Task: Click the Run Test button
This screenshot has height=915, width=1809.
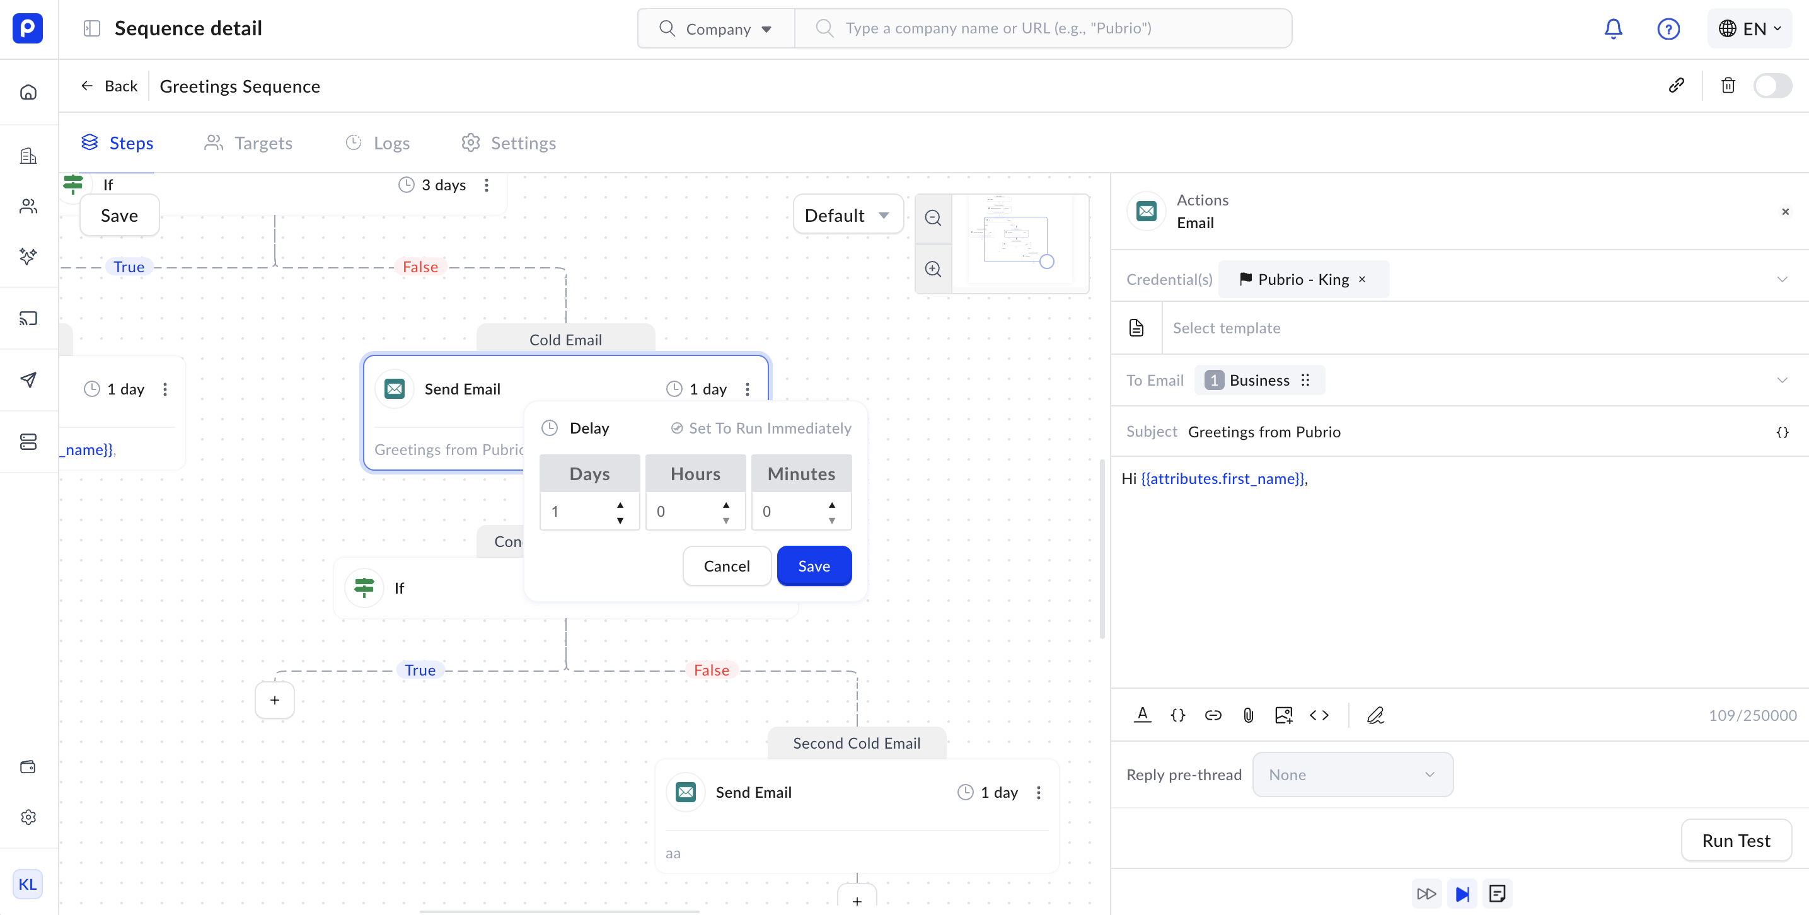Action: (x=1735, y=840)
